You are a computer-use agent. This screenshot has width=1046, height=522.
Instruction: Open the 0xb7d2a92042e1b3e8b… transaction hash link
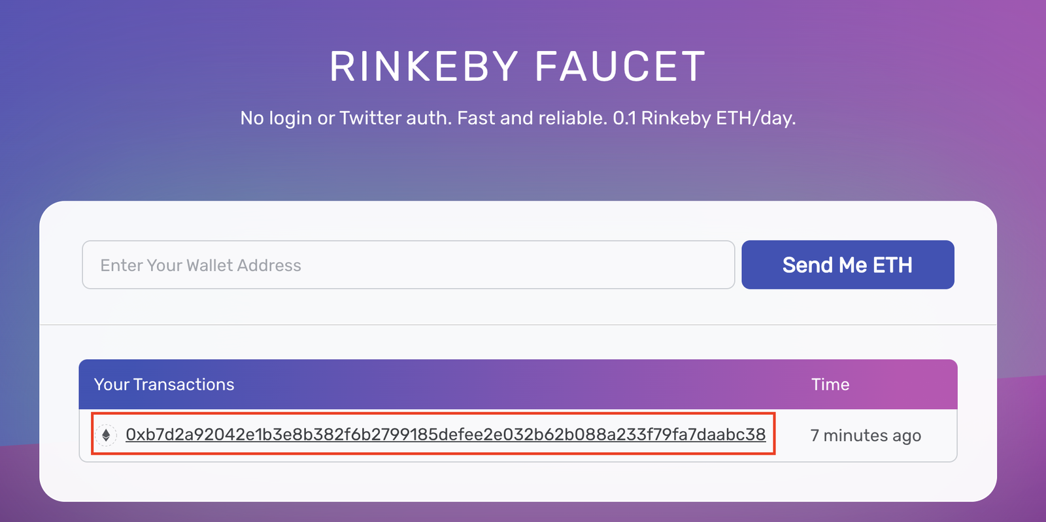(x=445, y=434)
